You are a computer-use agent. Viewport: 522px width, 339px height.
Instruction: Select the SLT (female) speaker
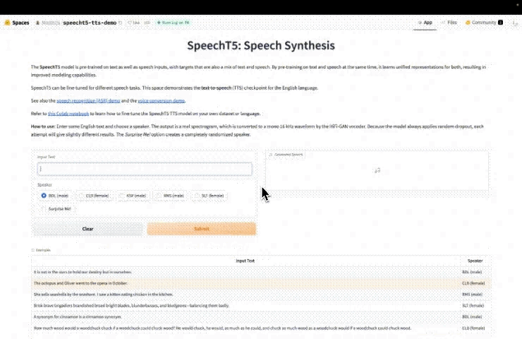coord(209,196)
